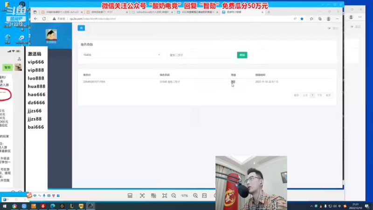
Task: Click the volume icon in system tray
Action: 335,206
